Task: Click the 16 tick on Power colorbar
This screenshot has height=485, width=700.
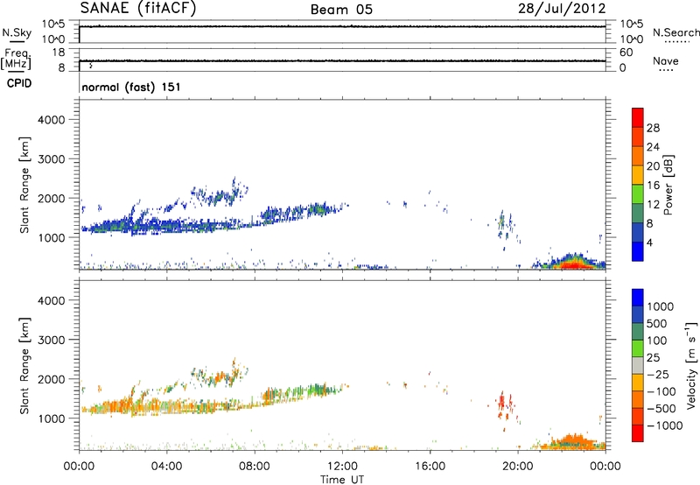Action: click(x=653, y=186)
